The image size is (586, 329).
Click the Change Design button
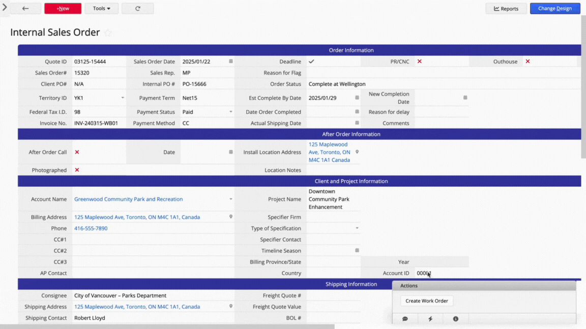(x=555, y=9)
